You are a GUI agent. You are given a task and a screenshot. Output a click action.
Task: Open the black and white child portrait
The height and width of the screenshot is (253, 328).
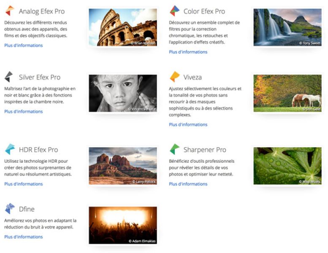(122, 93)
